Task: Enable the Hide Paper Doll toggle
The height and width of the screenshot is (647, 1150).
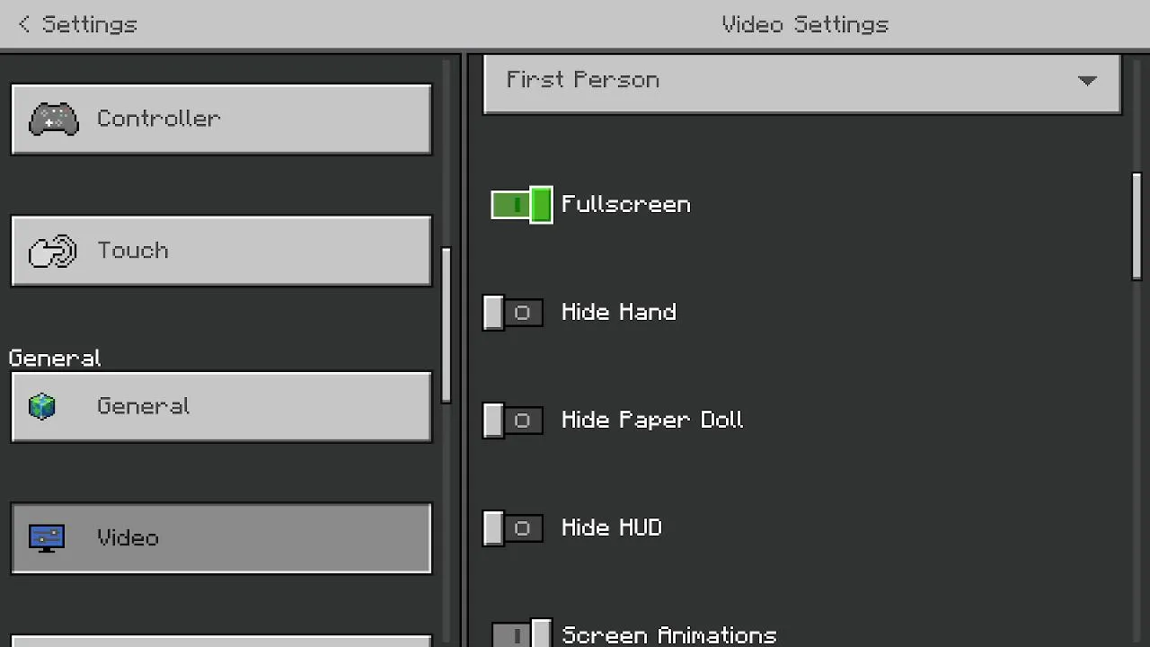Action: click(x=513, y=421)
